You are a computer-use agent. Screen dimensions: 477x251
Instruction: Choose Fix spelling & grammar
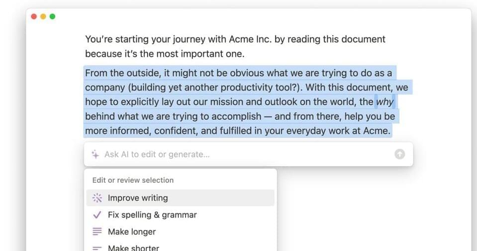152,215
